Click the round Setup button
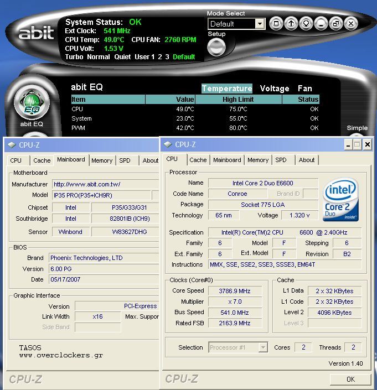The height and width of the screenshot is (390, 377). point(216,47)
